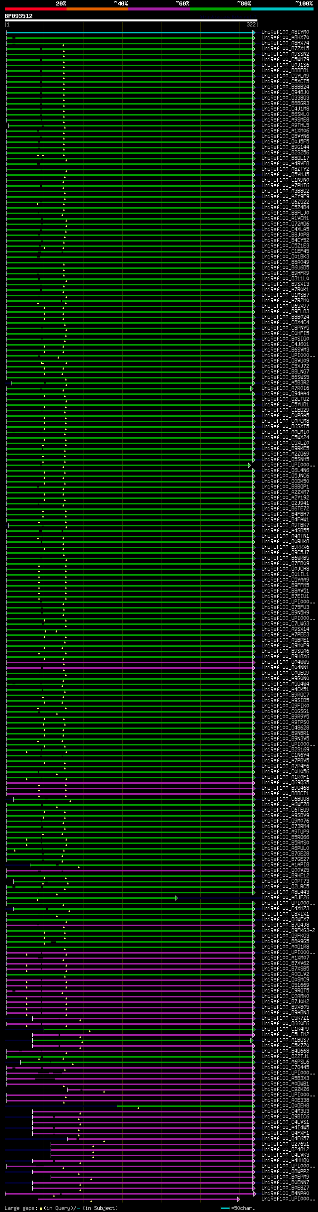Image resolution: width=318 pixels, height=1212 pixels.
Task: Select label UniRef100_B2S256
Action: [285, 153]
